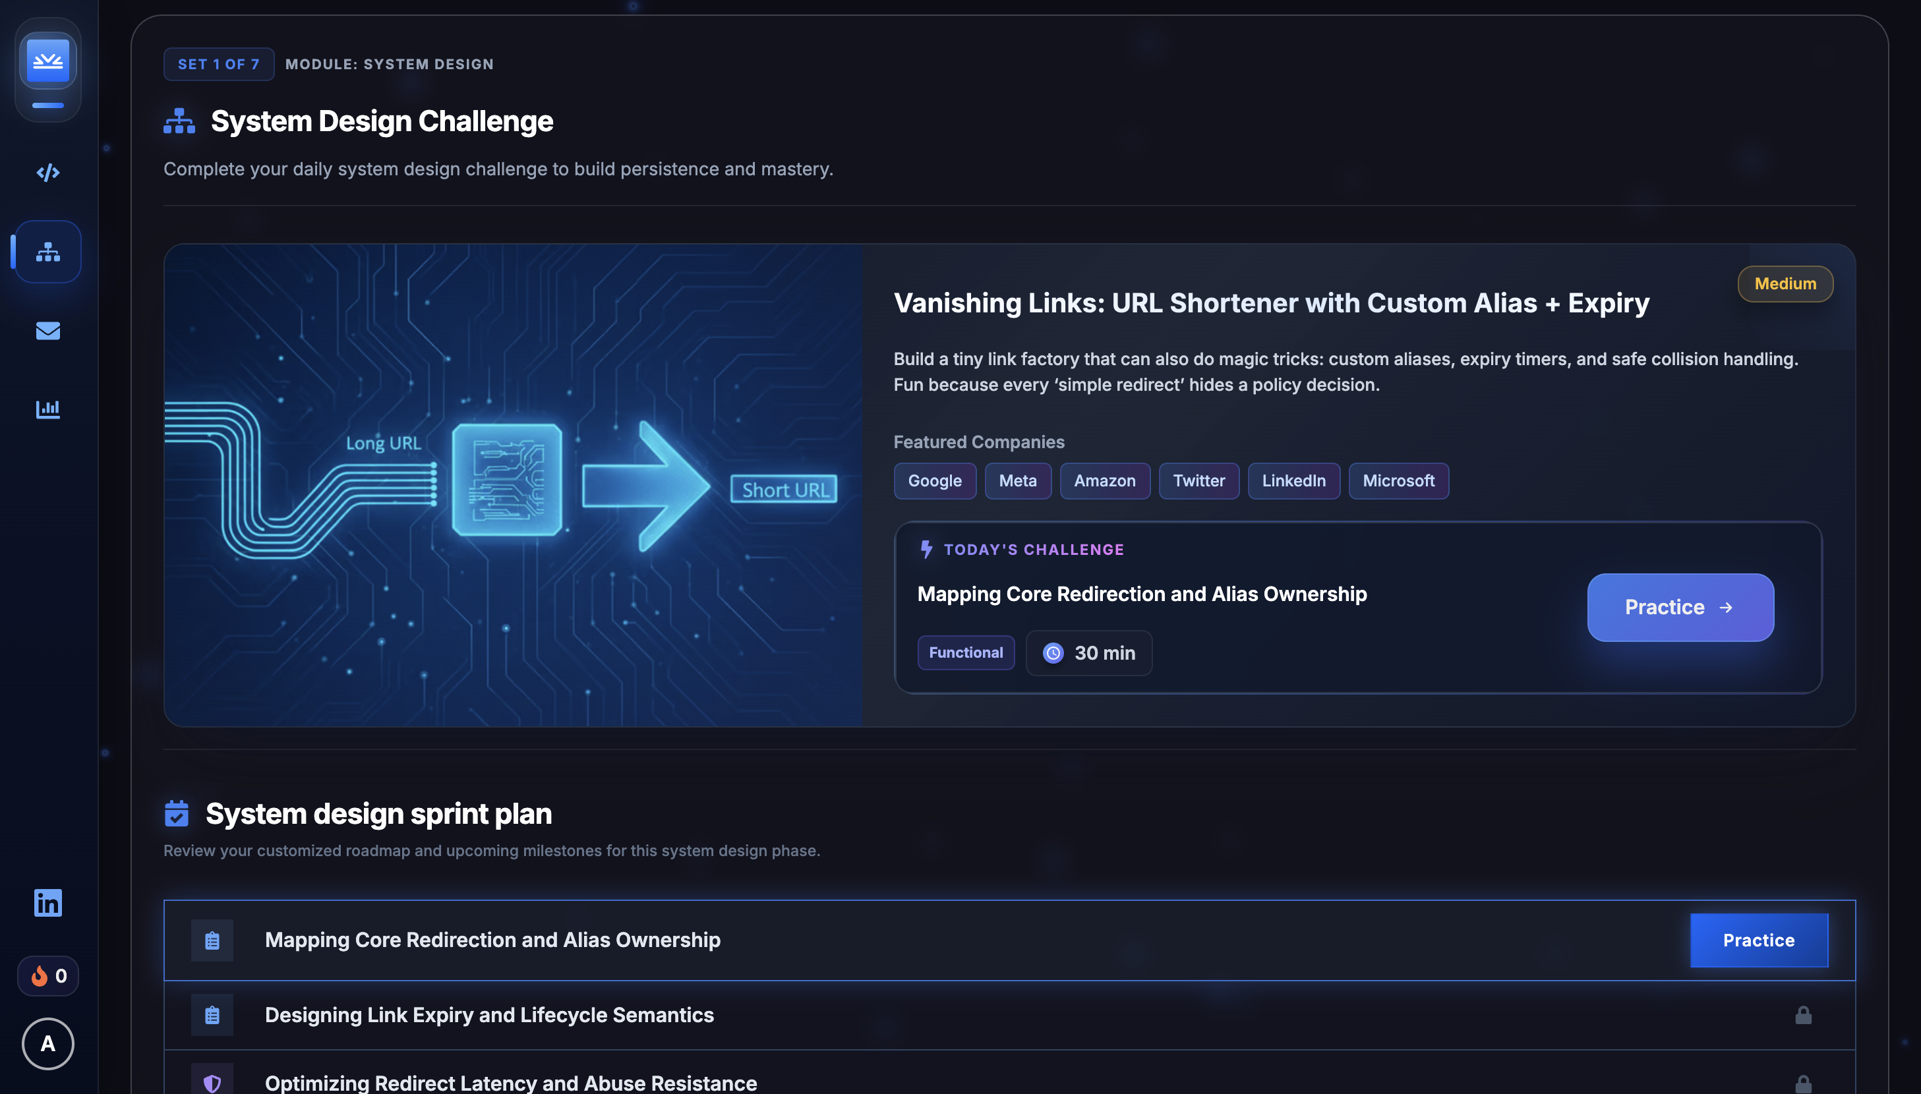Open the Mapping Core Redirection sprint row

[492, 940]
